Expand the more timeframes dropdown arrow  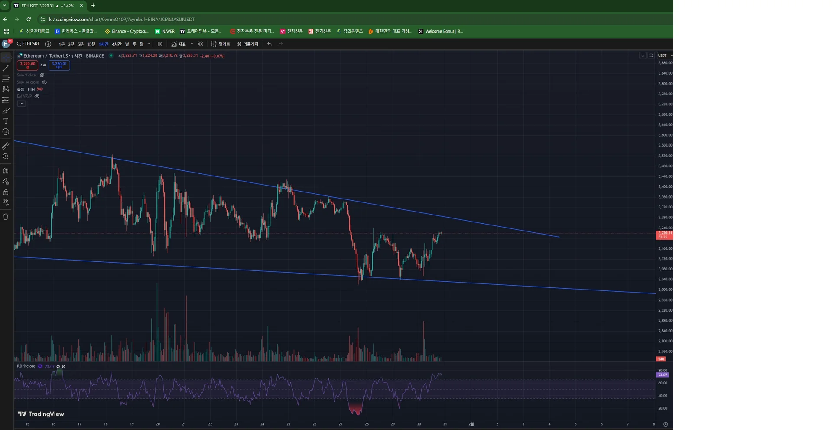point(149,44)
